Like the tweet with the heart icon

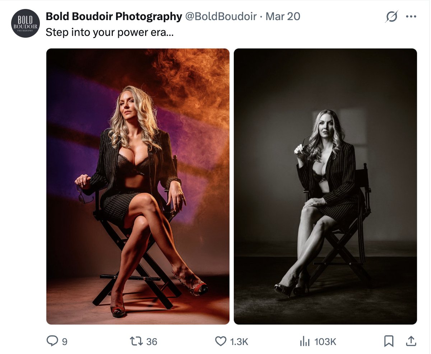click(x=221, y=341)
